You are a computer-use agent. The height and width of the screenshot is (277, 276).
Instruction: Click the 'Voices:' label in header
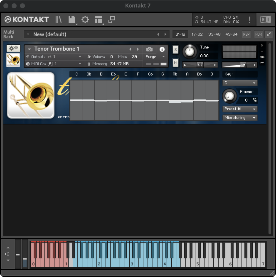pos(99,57)
